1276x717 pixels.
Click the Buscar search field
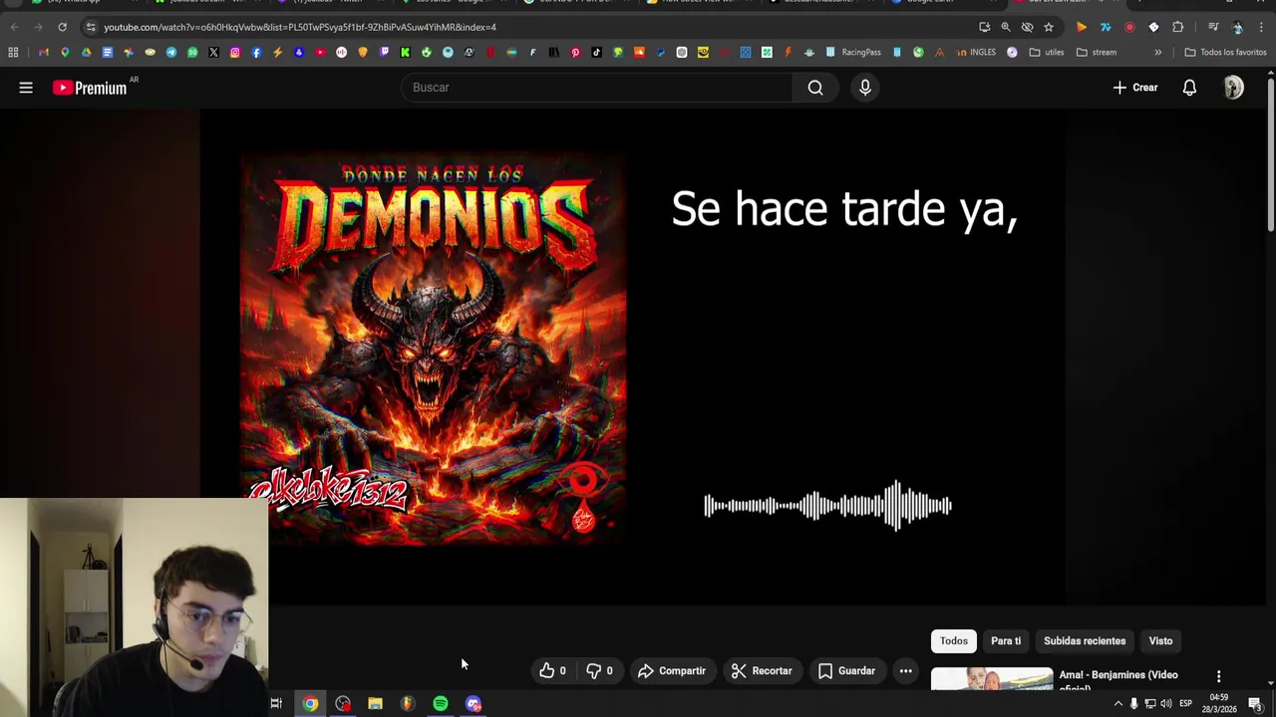(597, 88)
